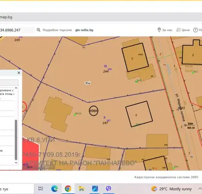
Task: Click the Task View taskbar icon
Action: [41, 189]
